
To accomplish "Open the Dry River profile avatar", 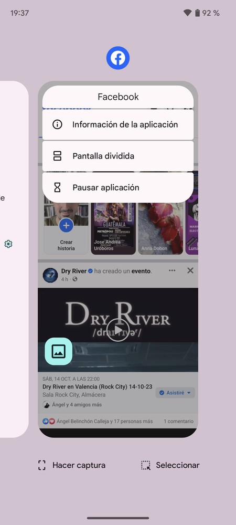I will 50,275.
